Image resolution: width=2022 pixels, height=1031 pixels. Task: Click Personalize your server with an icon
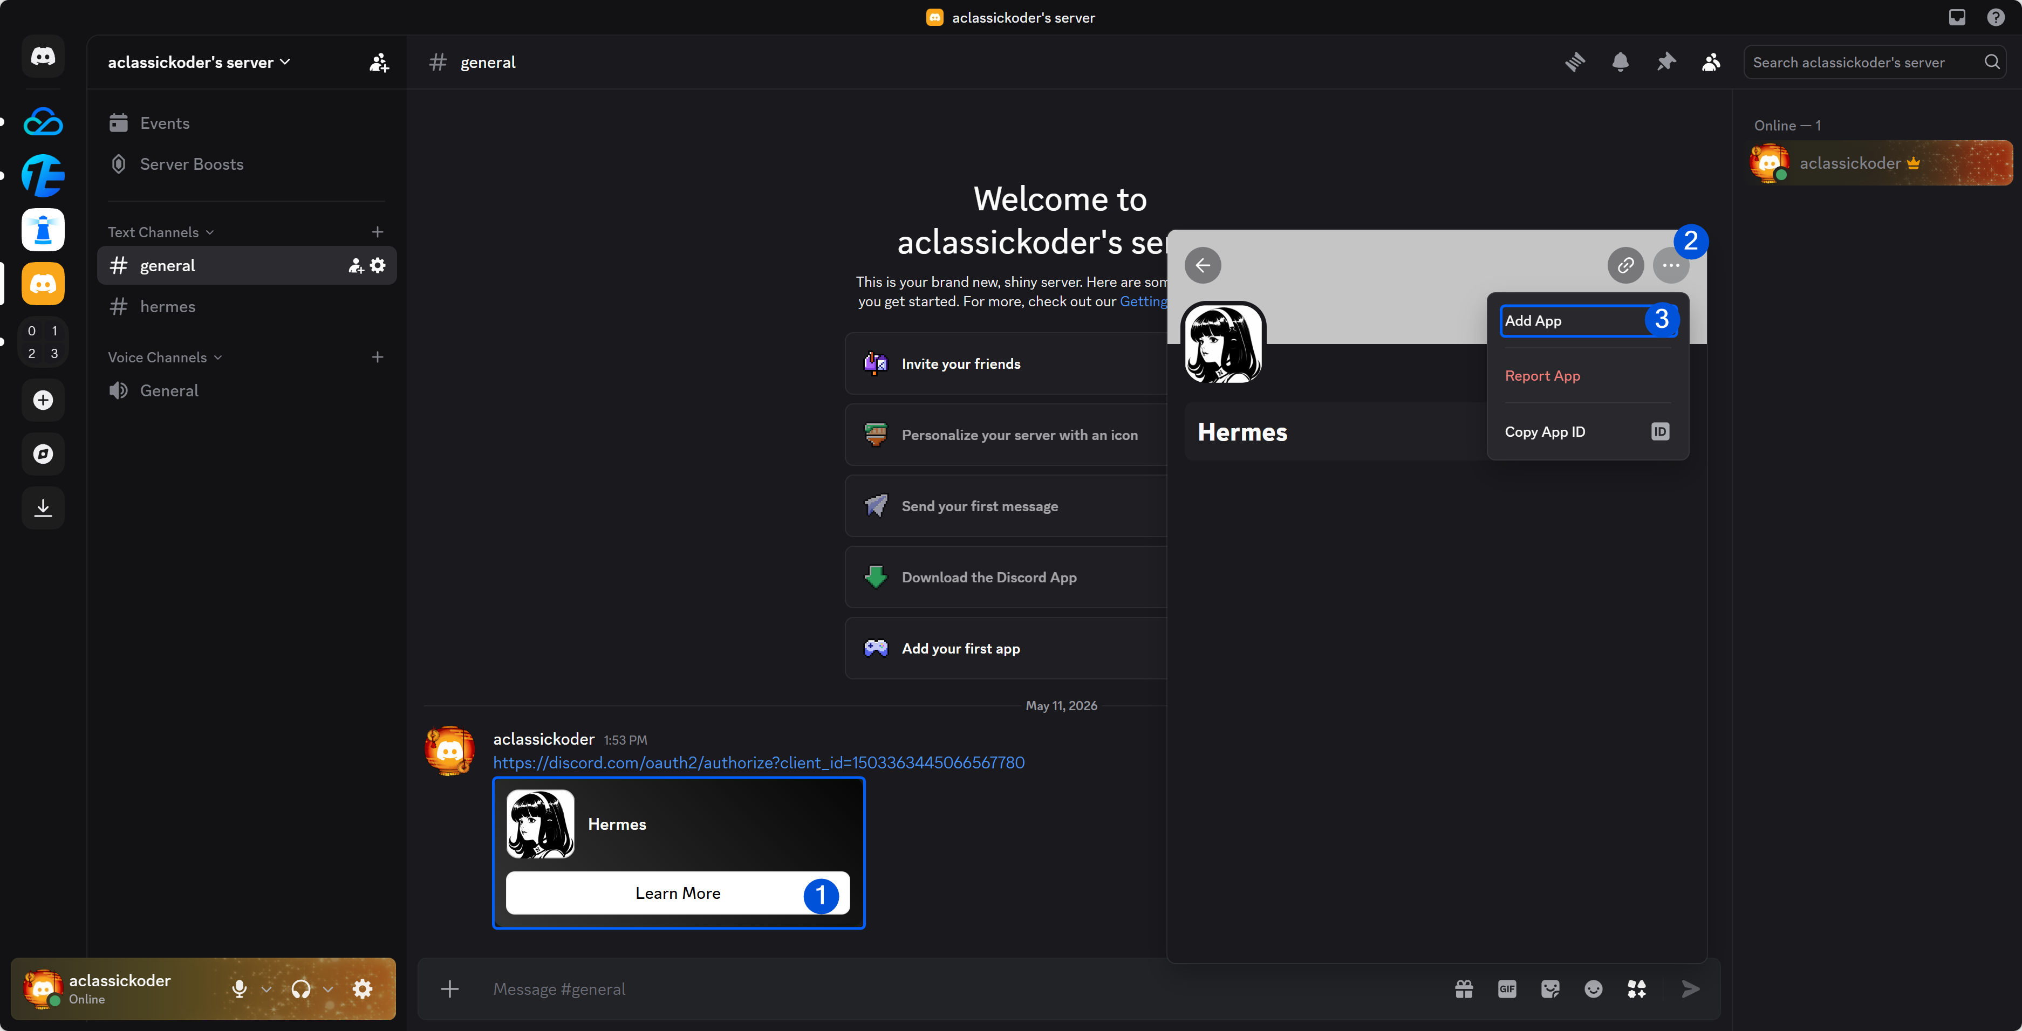point(1006,435)
